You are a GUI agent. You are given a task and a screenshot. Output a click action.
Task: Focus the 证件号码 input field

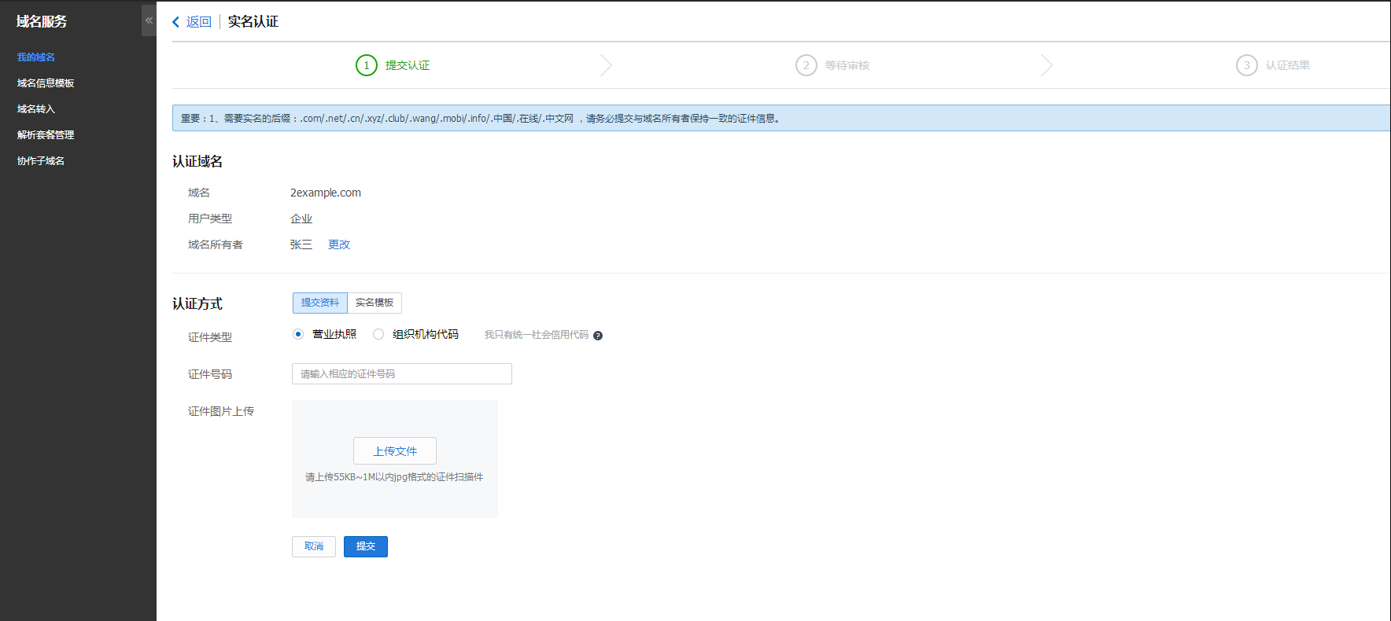tap(402, 374)
